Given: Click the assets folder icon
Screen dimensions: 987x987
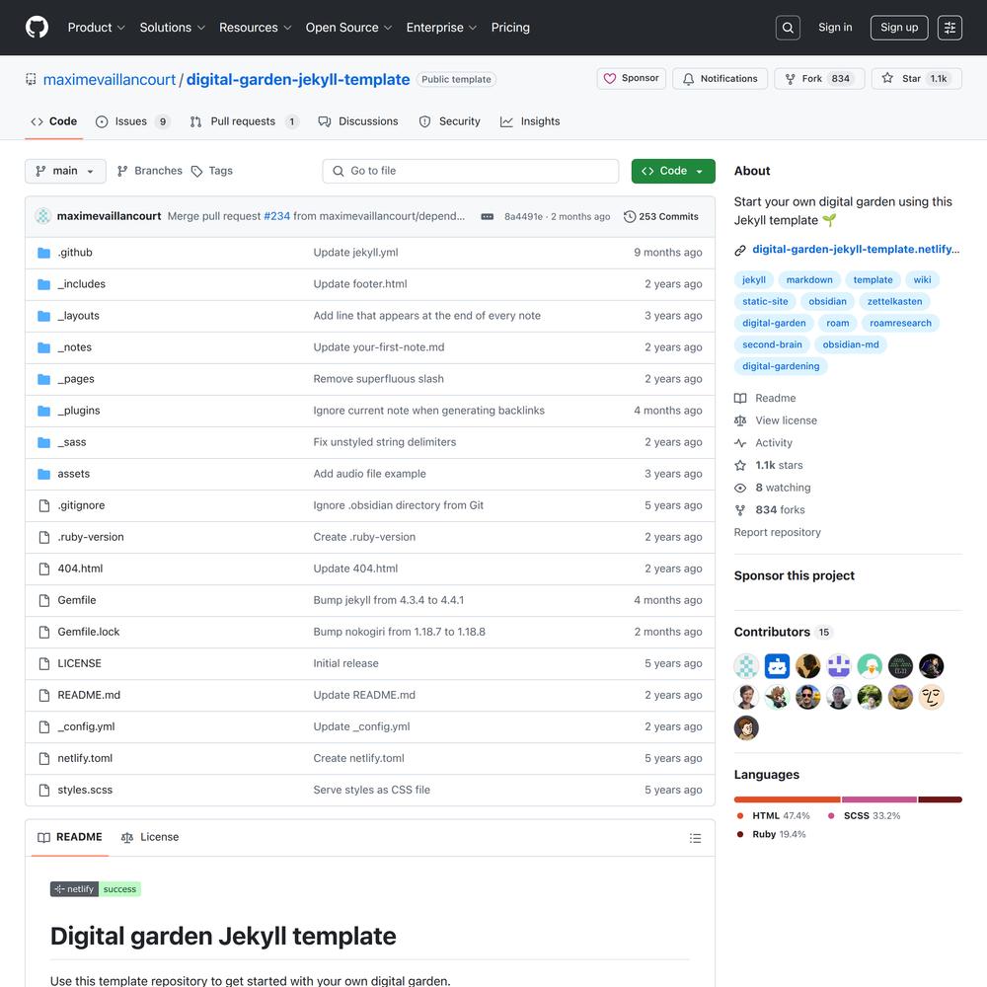Looking at the screenshot, I should pos(44,474).
